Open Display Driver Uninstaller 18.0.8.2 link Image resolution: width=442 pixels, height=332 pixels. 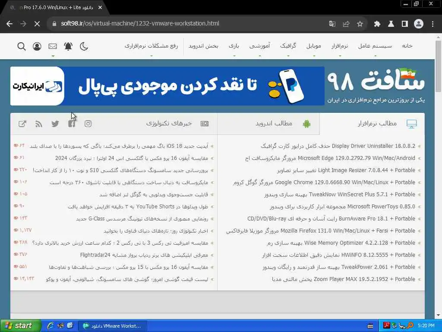(338, 146)
